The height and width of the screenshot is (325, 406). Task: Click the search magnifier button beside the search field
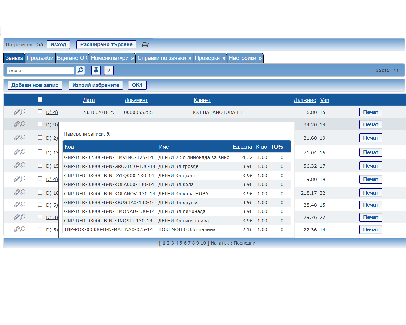[x=81, y=70]
